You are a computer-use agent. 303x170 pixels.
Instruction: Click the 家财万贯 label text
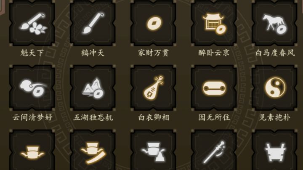tap(154, 53)
